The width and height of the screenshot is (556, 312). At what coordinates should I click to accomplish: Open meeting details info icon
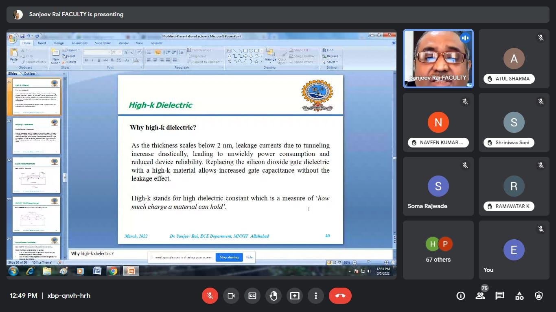461,296
